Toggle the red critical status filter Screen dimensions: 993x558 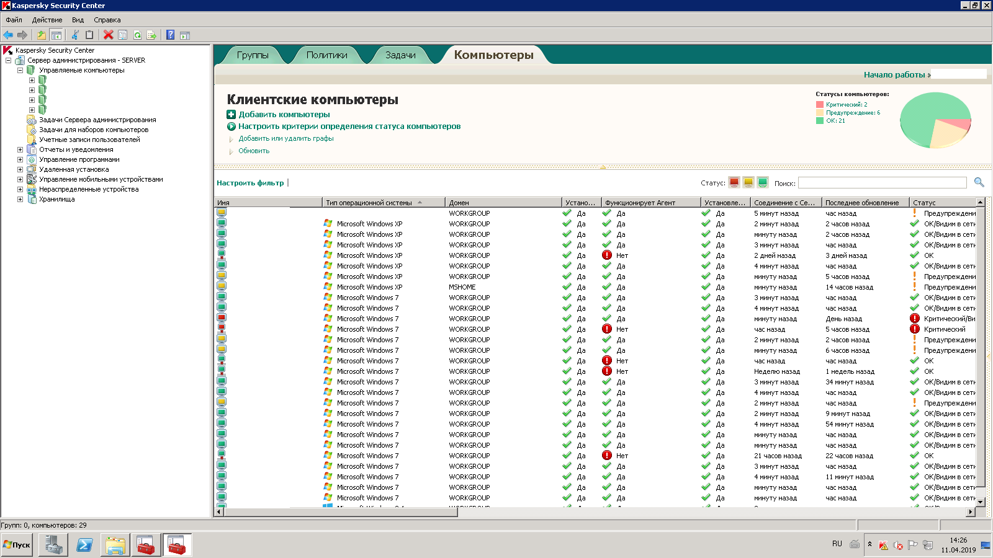coord(734,182)
